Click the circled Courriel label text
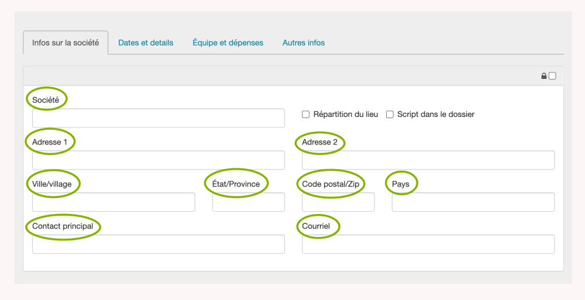This screenshot has width=585, height=300. coord(316,226)
